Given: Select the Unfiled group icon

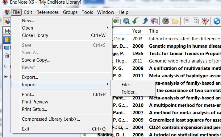Looking at the screenshot, I should click(6, 48).
